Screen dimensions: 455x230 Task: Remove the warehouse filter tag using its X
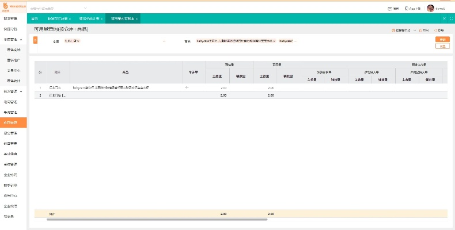pyautogui.click(x=78, y=41)
